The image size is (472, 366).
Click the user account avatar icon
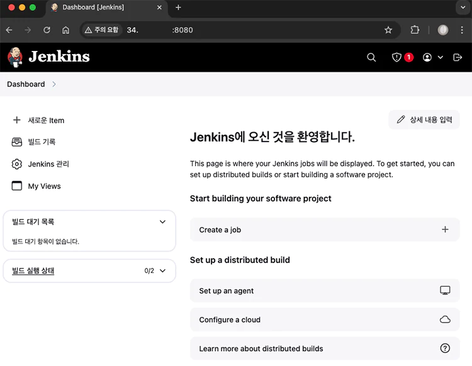427,57
